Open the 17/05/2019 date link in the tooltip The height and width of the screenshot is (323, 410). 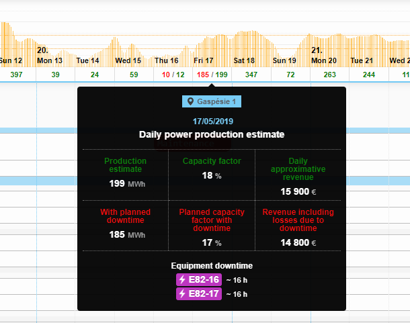212,122
